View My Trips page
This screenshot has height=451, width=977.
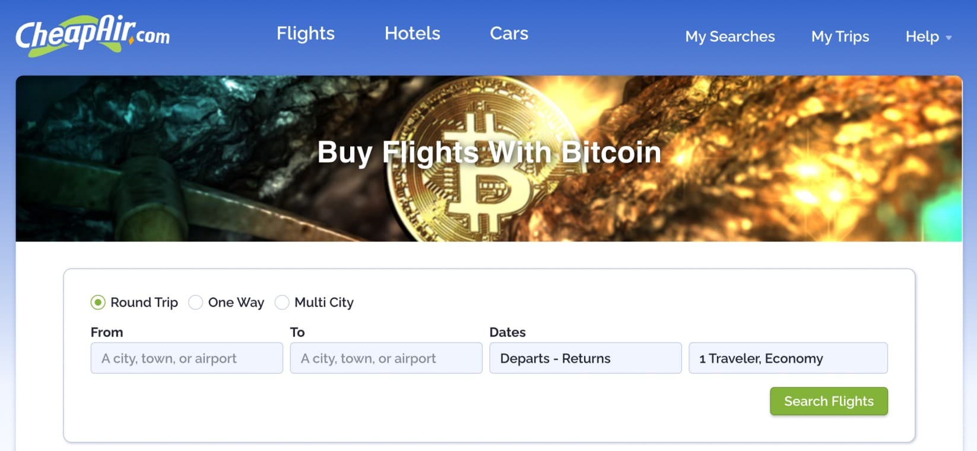click(x=840, y=37)
